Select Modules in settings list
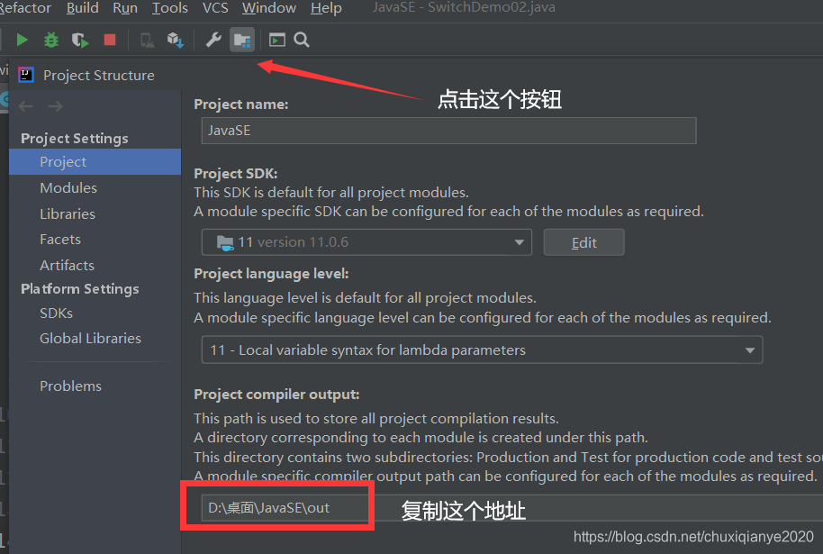The height and width of the screenshot is (554, 823). [x=95, y=188]
